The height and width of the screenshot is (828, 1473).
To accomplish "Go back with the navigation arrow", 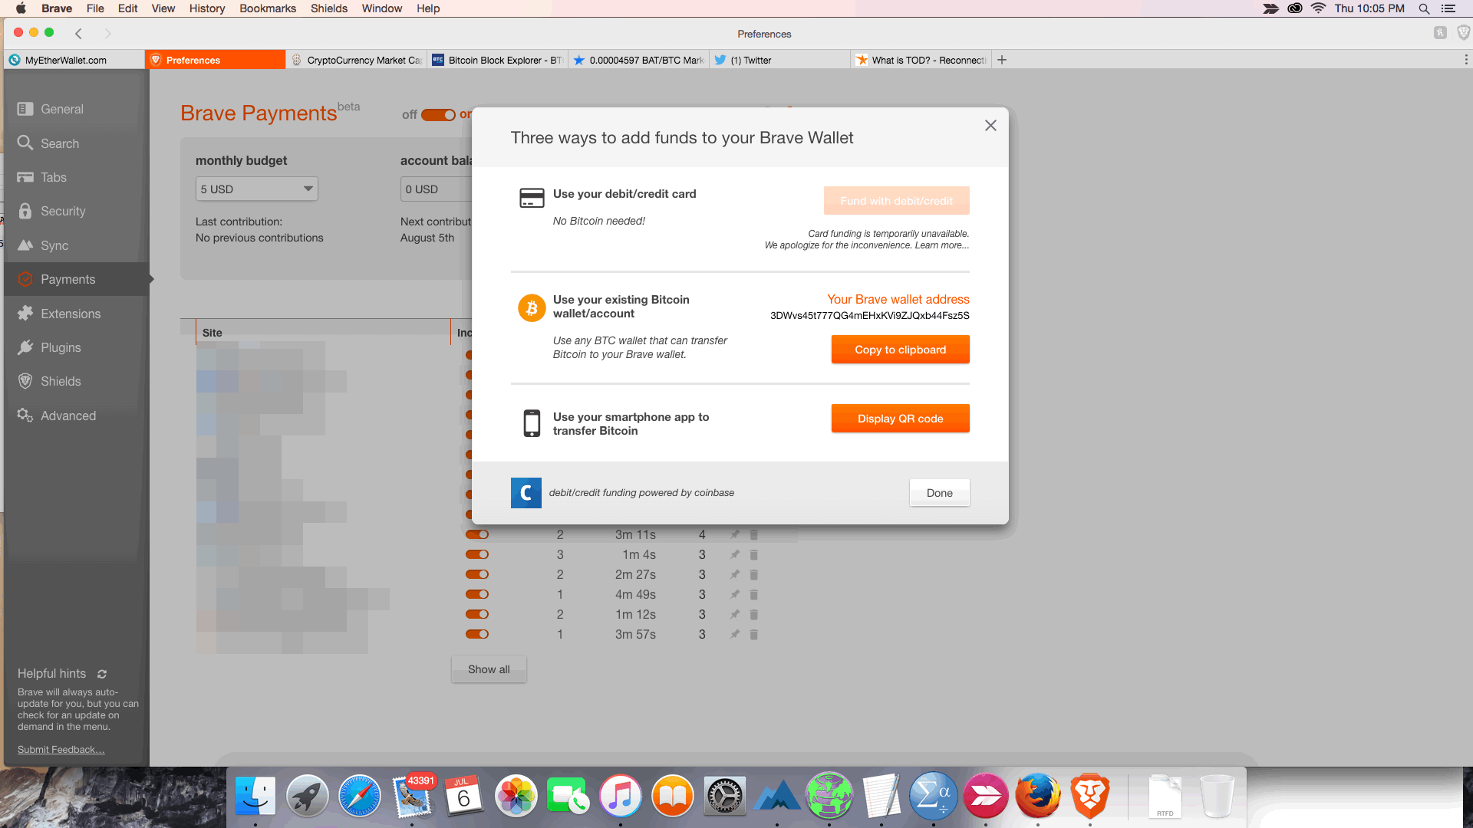I will 78,33.
